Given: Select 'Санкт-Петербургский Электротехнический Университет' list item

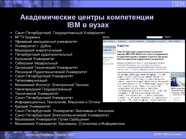Looking at the screenshot, I should click(62, 115).
